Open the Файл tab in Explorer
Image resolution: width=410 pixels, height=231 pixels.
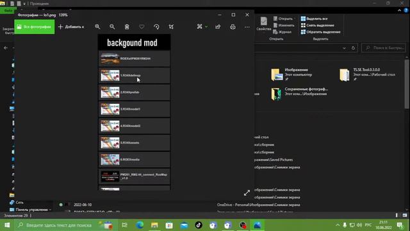coord(8,10)
